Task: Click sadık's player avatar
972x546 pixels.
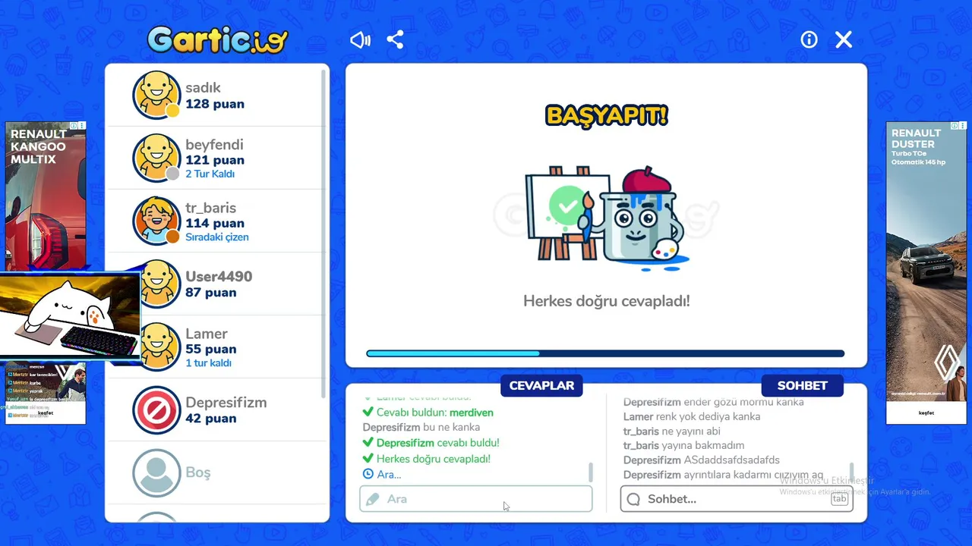Action: pyautogui.click(x=157, y=96)
